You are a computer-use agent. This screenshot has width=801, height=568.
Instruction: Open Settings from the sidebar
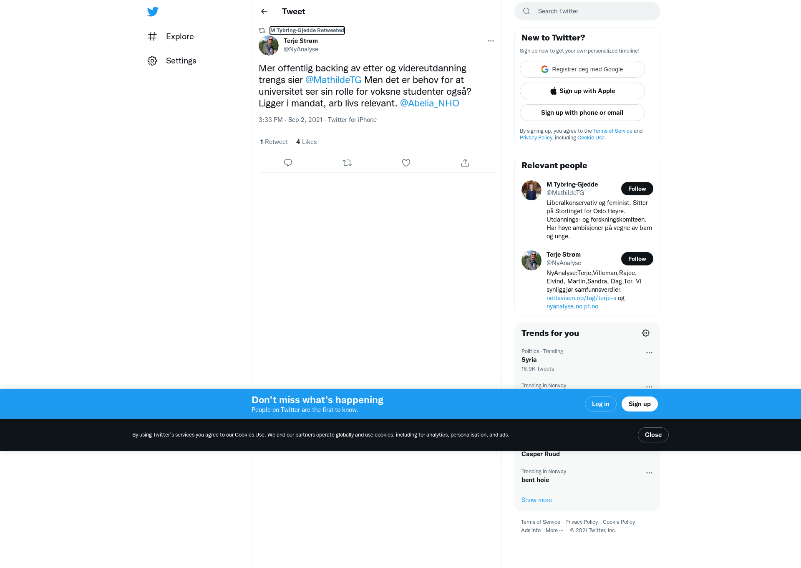(172, 61)
